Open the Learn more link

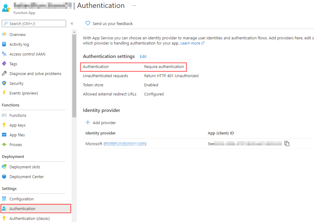click(192, 43)
